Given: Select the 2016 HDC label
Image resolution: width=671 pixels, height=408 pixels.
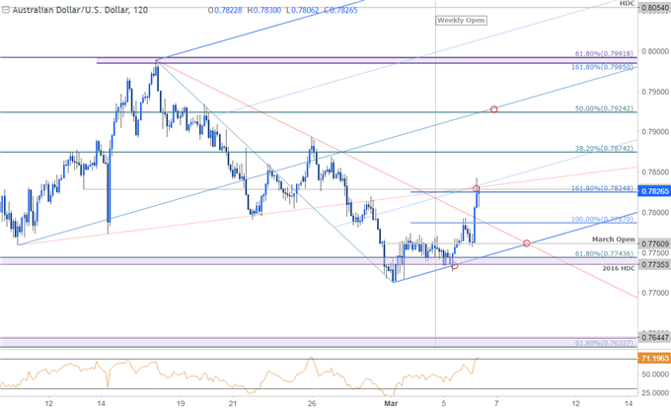Looking at the screenshot, I should (x=619, y=268).
